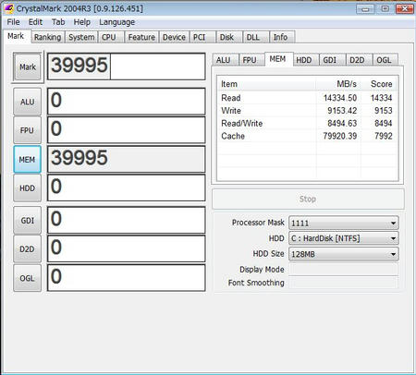
Task: Click the MEM score field 39995
Action: (127, 159)
